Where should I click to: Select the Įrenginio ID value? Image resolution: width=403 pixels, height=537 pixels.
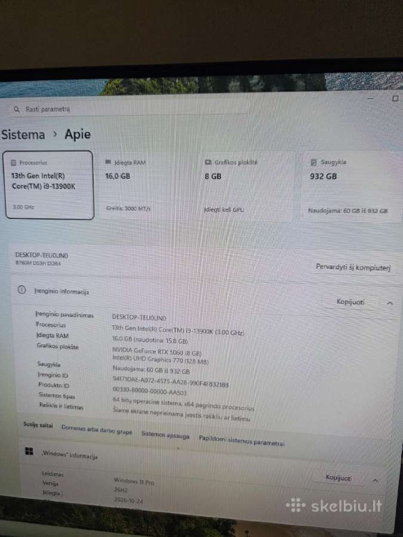[x=171, y=381]
